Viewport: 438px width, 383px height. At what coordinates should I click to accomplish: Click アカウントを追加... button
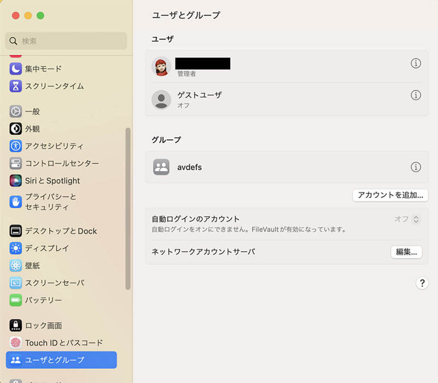390,195
